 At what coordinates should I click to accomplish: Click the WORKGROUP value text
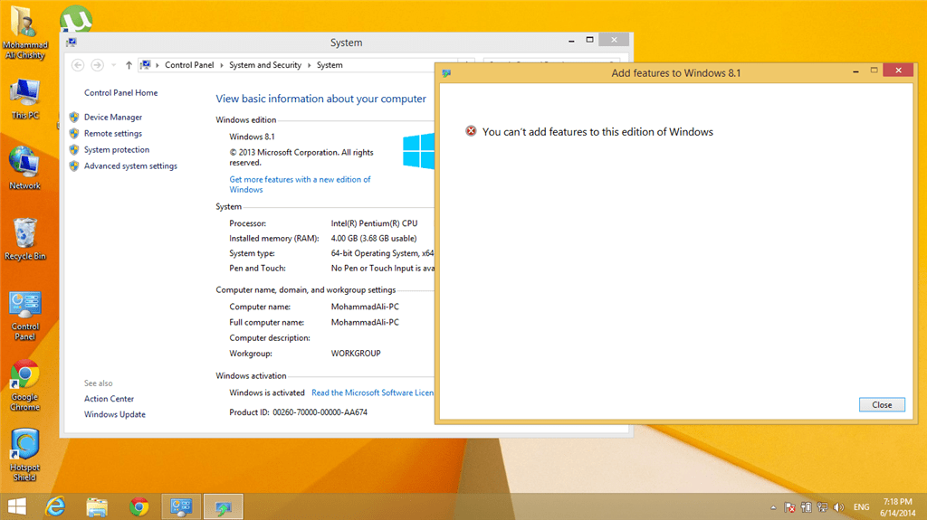coord(356,354)
